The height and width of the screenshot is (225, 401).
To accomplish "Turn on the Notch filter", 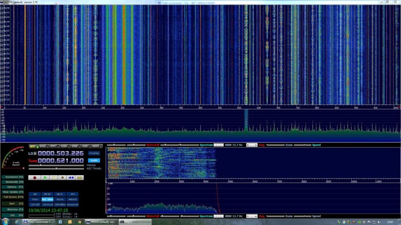I will coord(60,199).
